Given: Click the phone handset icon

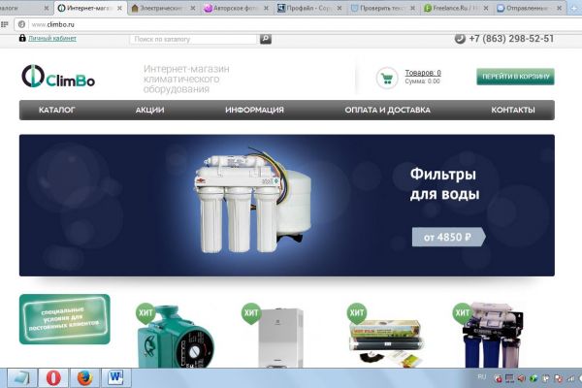Looking at the screenshot, I should pyautogui.click(x=460, y=39).
